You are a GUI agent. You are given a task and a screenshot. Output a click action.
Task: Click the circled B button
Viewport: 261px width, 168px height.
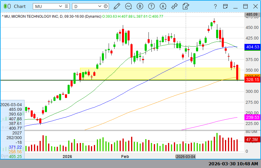pyautogui.click(x=140, y=6)
